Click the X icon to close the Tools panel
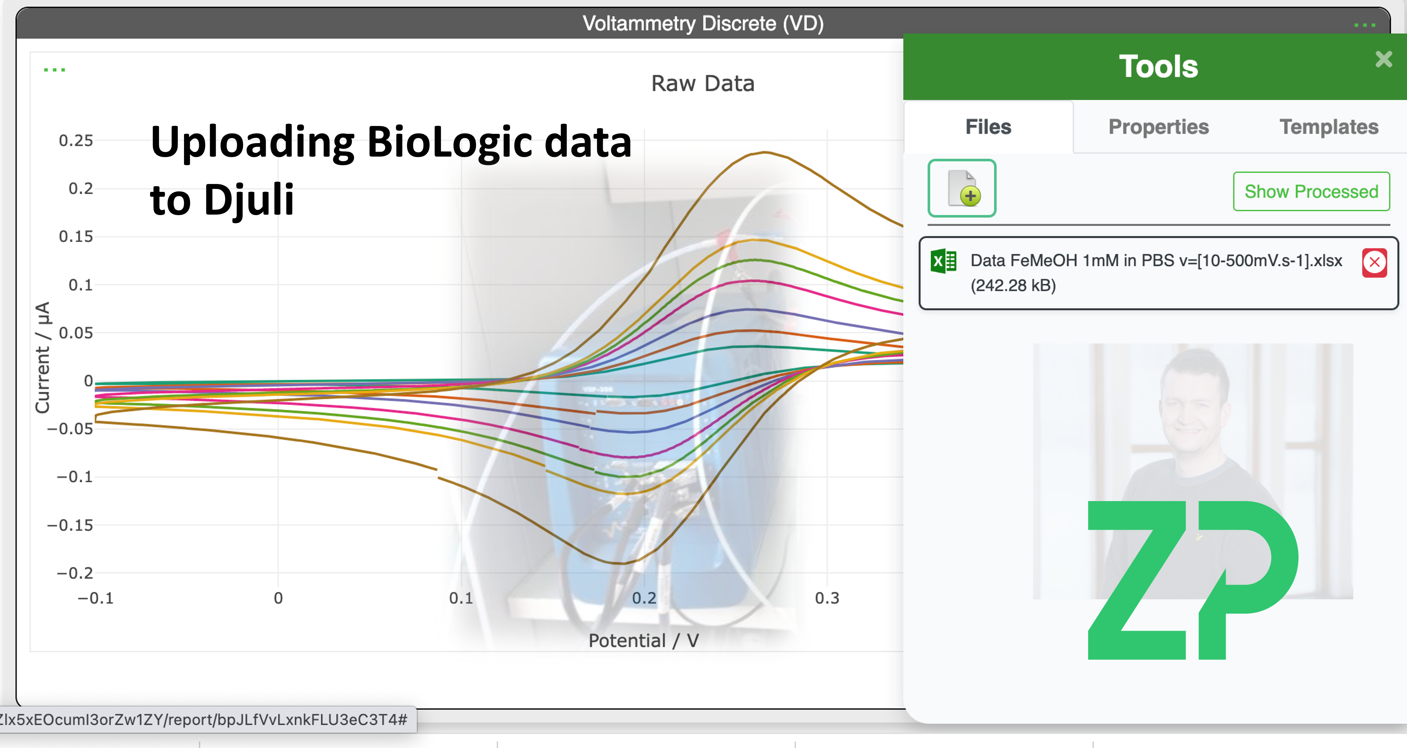The height and width of the screenshot is (748, 1407). click(x=1384, y=60)
